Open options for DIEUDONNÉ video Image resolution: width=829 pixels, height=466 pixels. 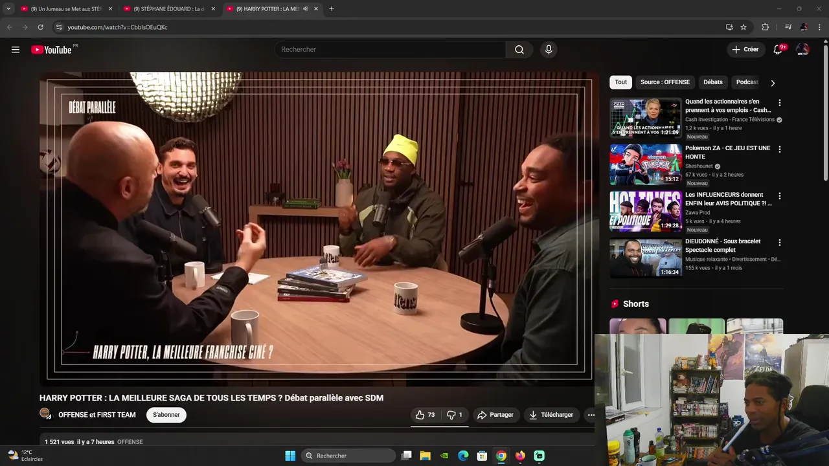point(780,243)
